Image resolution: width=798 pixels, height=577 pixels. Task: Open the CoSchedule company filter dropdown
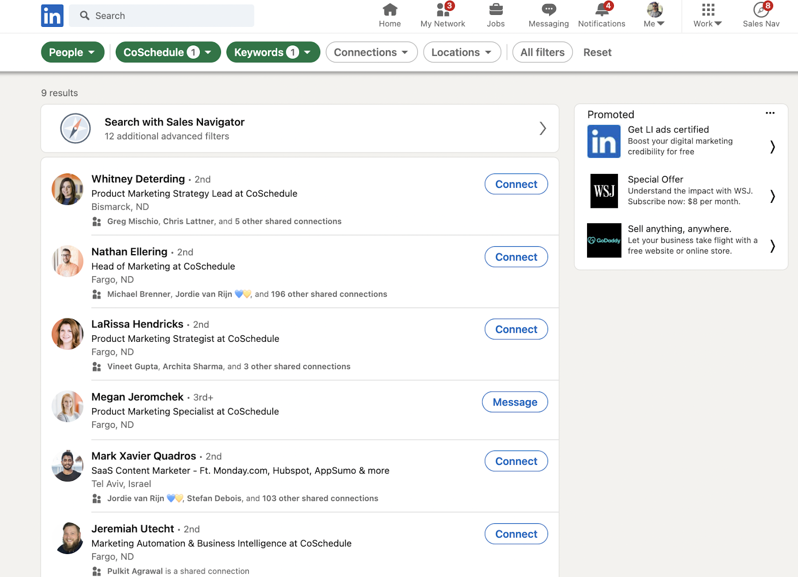click(168, 52)
